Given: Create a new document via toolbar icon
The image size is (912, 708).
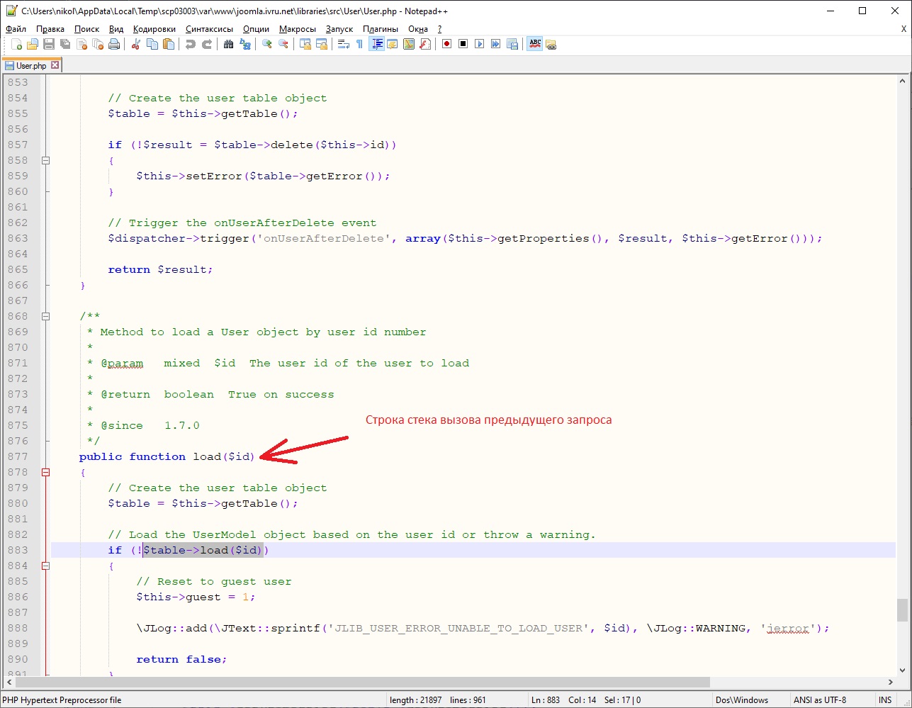Looking at the screenshot, I should point(16,44).
